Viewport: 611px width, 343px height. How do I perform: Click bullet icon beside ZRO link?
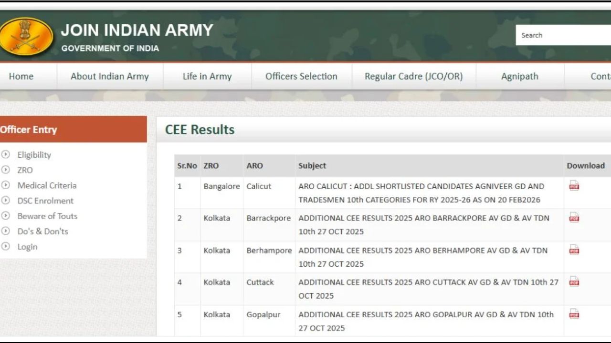[x=6, y=170]
